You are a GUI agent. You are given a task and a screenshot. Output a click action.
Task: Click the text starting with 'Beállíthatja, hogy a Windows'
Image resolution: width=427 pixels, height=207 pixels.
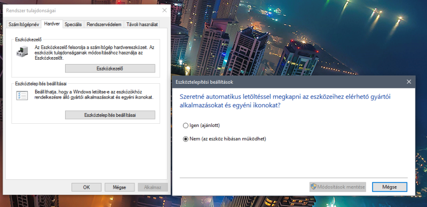(94, 94)
